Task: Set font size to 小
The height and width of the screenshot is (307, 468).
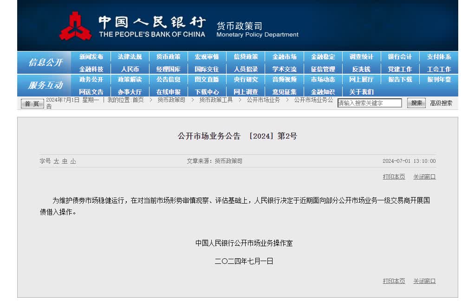Action: (x=73, y=161)
